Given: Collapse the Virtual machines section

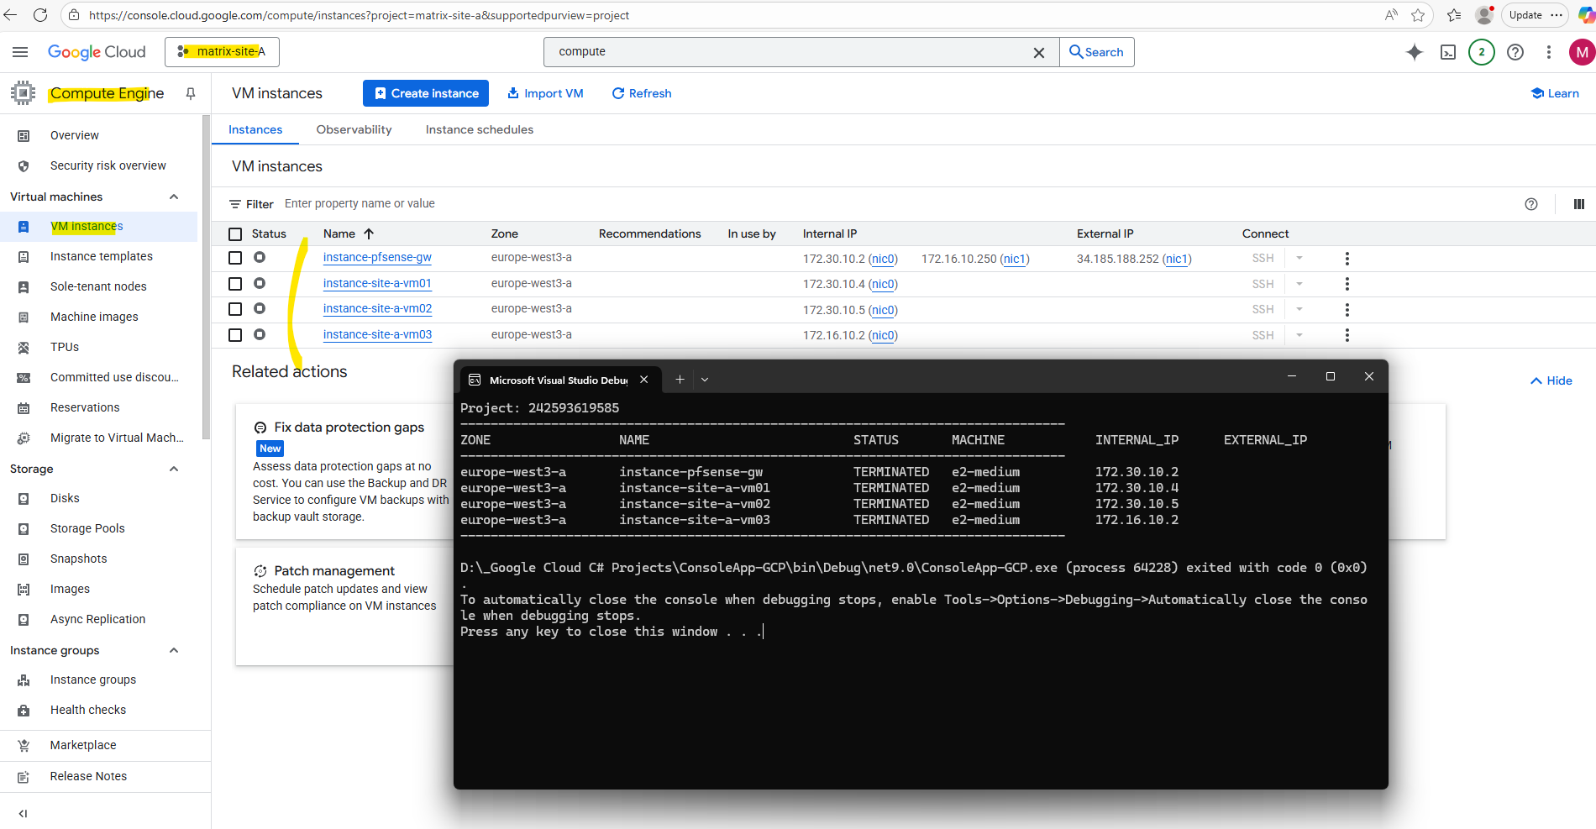Looking at the screenshot, I should (x=174, y=197).
